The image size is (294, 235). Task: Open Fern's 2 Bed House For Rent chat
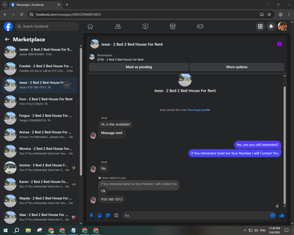pos(40,102)
